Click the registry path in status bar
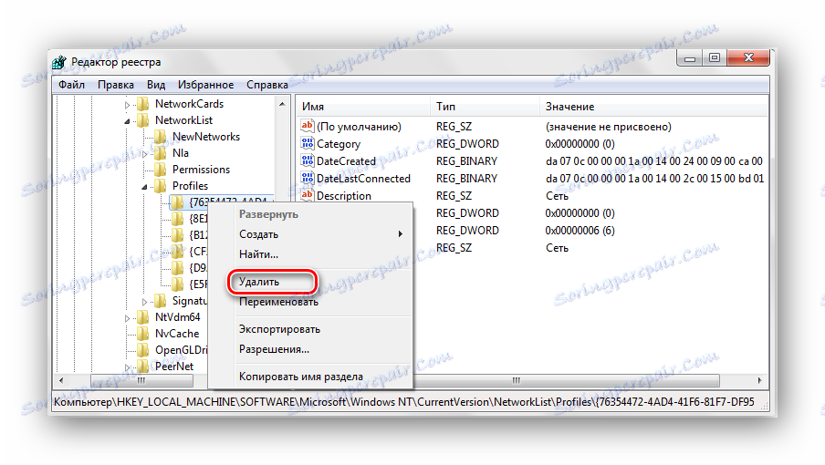Viewport: 825px width, 465px height. (404, 402)
